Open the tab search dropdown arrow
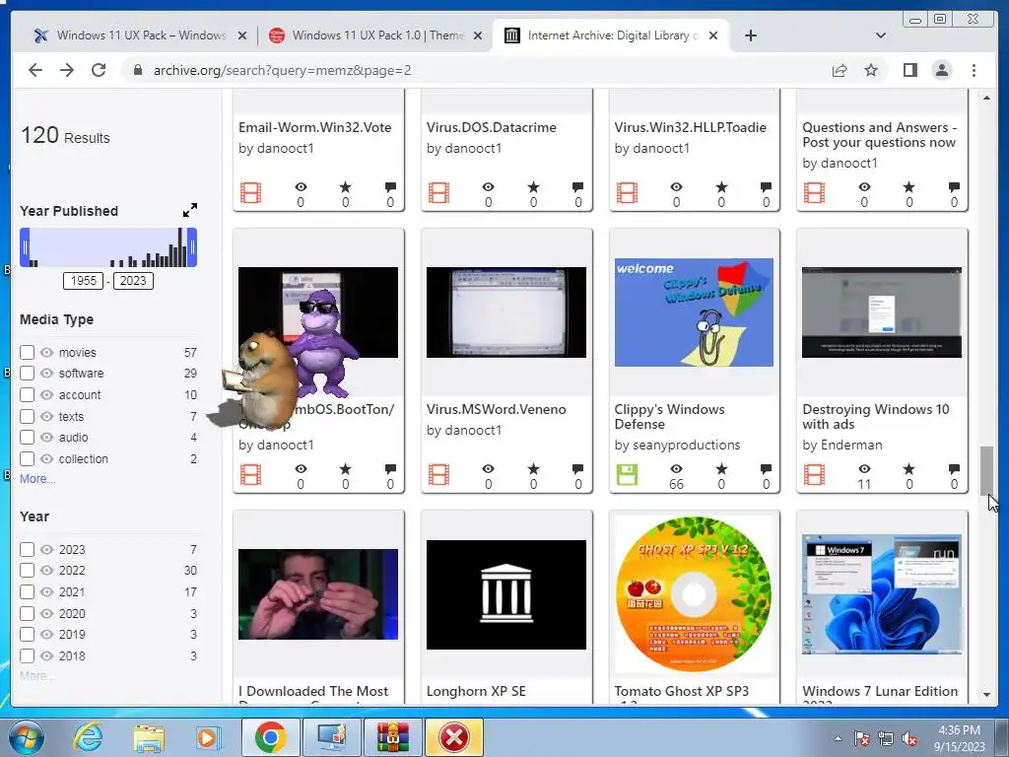Screen dimensions: 1009x757 tap(880, 35)
